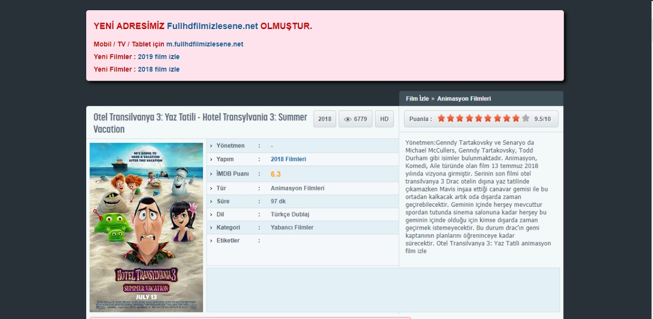The image size is (653, 319).
Task: Open the Hotel Transylvania 3 poster image
Action: pos(146,227)
